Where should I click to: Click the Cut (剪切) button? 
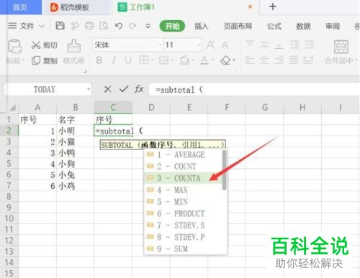click(44, 45)
